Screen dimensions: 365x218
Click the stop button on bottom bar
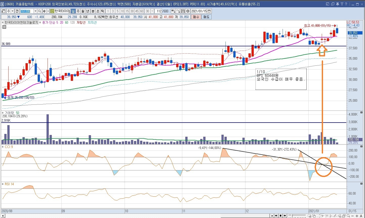click(x=281, y=216)
